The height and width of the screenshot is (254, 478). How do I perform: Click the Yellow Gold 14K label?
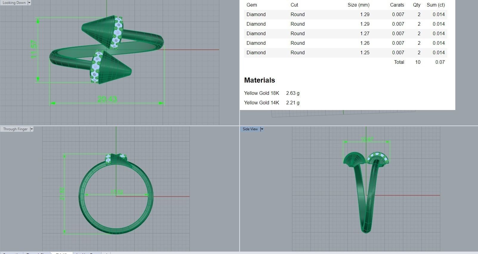click(262, 103)
